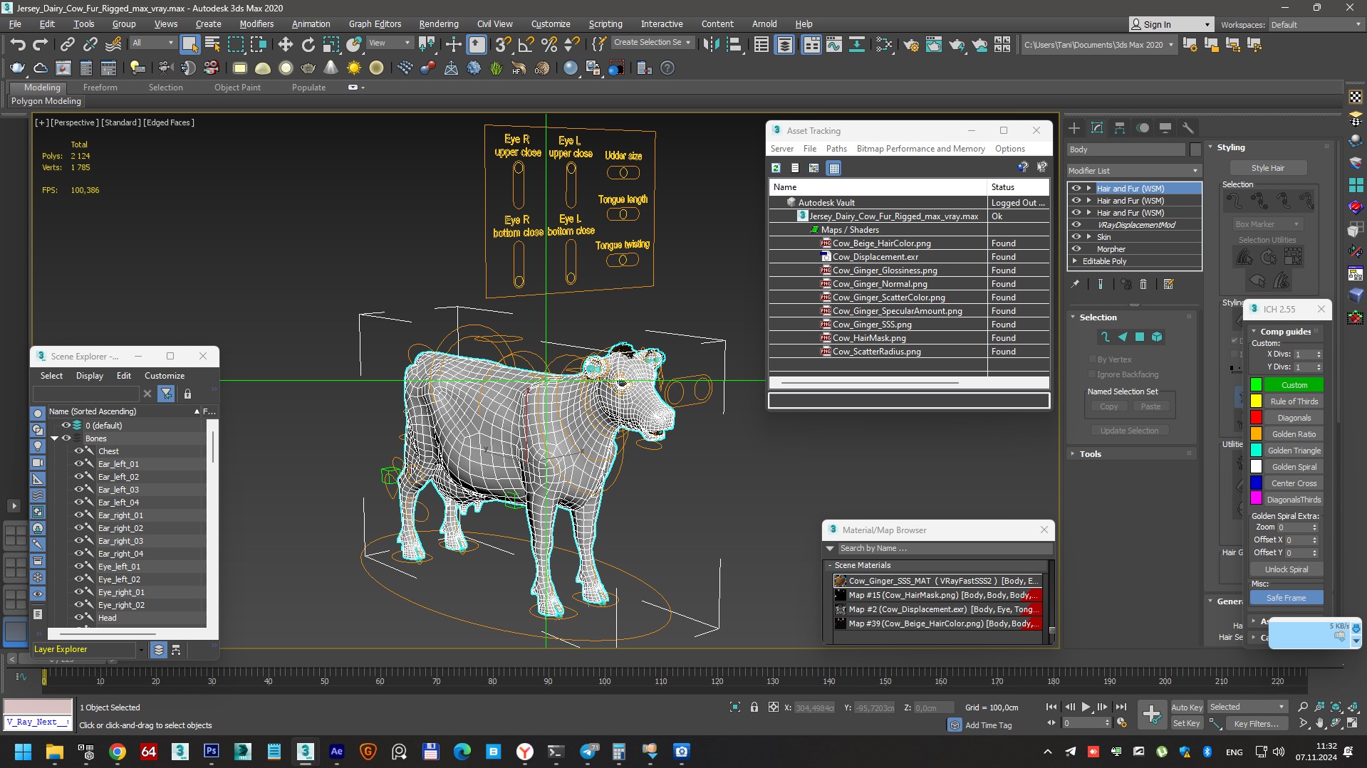The width and height of the screenshot is (1367, 768).
Task: Open the Utilities wrench panel tab
Action: tap(1187, 128)
